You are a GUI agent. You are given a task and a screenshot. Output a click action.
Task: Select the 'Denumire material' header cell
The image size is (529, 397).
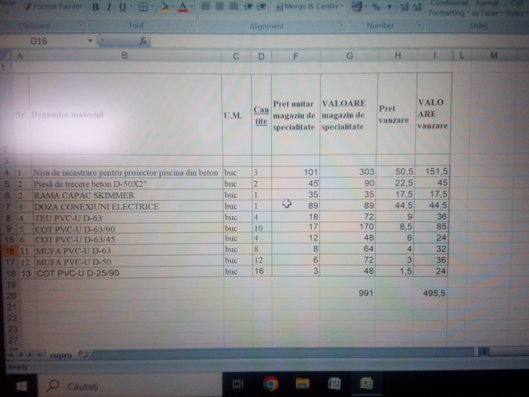(x=125, y=115)
